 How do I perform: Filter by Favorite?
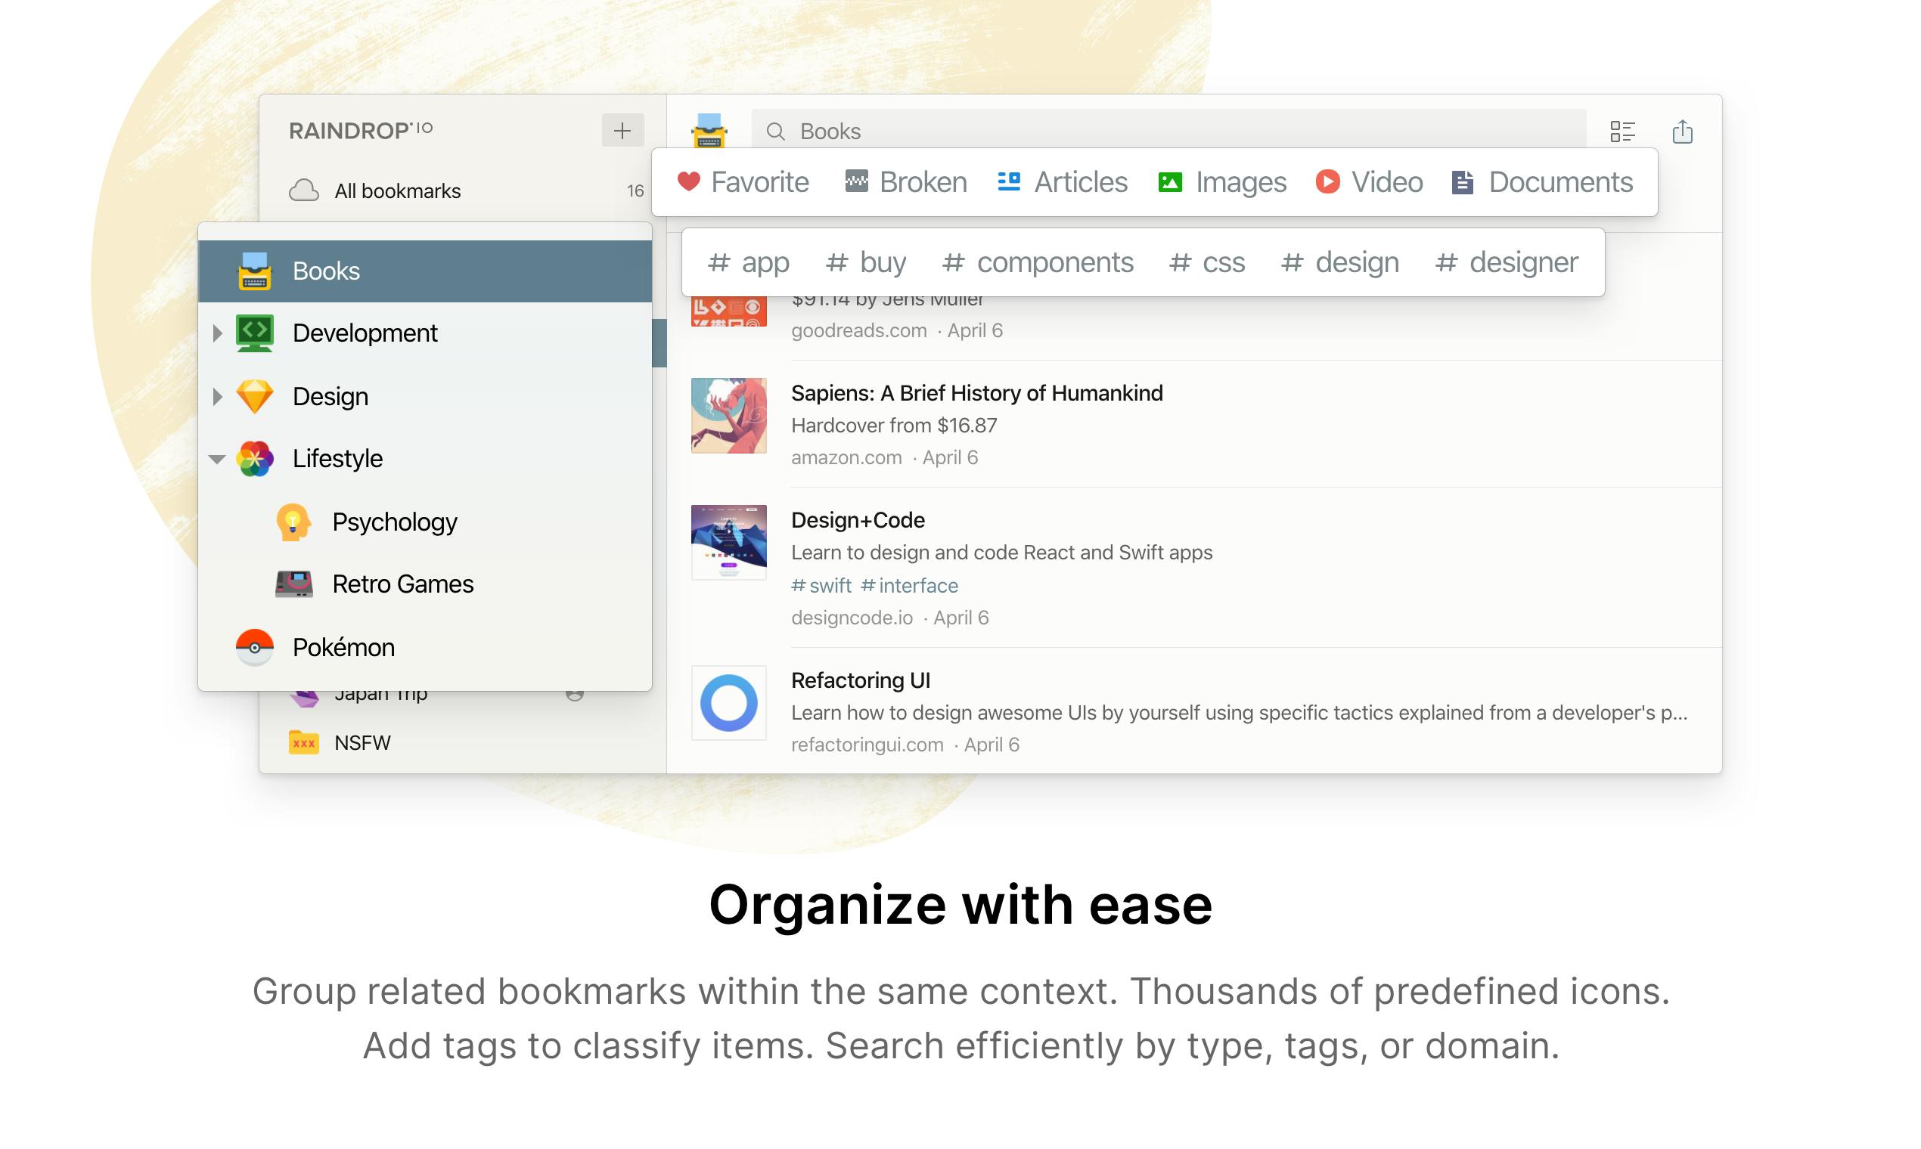(x=743, y=182)
